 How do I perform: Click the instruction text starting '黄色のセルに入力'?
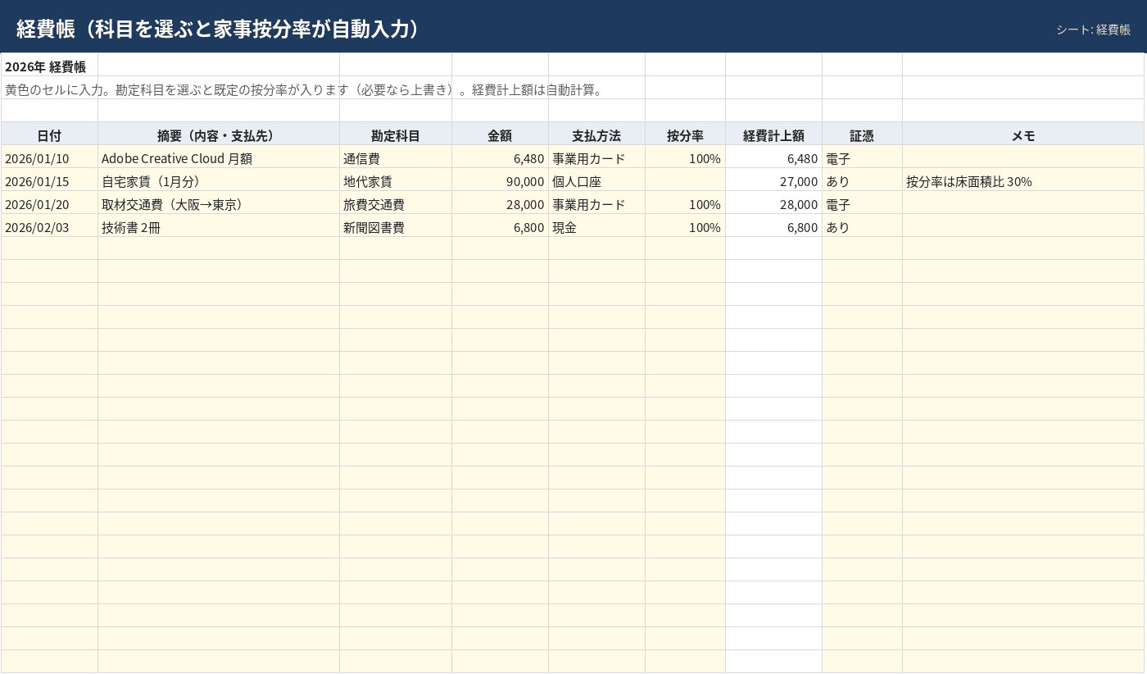pos(304,89)
